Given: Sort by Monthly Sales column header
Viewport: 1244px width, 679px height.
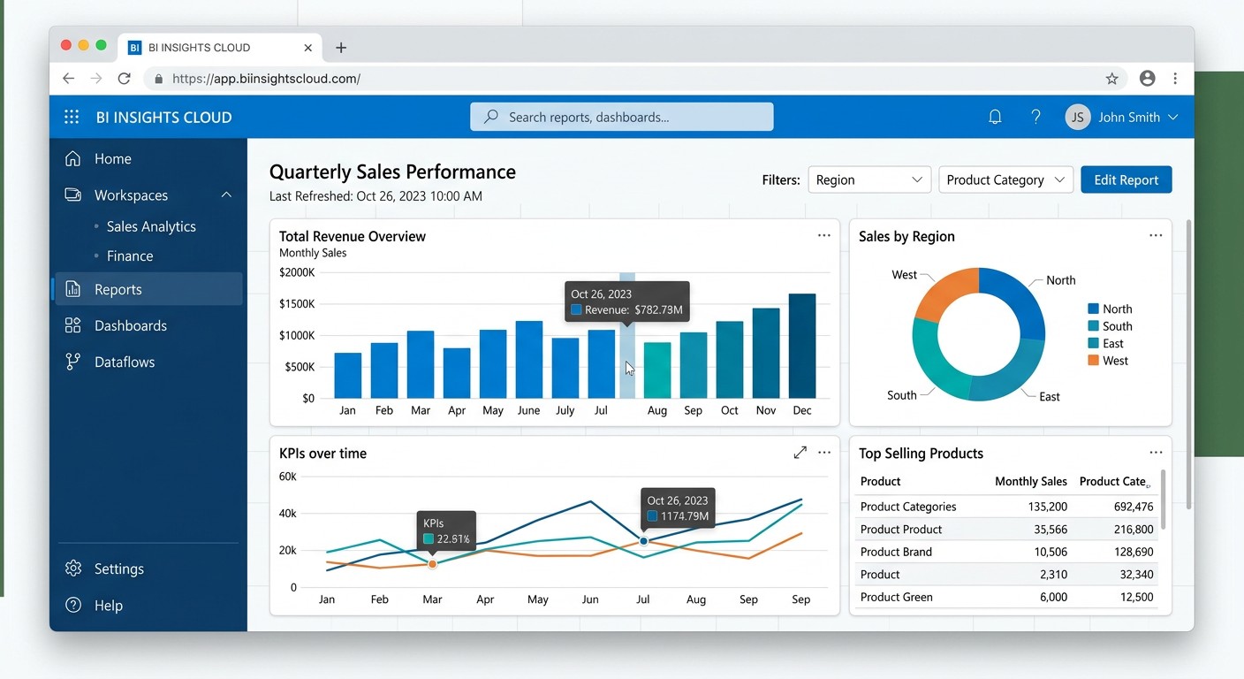Looking at the screenshot, I should [1030, 481].
